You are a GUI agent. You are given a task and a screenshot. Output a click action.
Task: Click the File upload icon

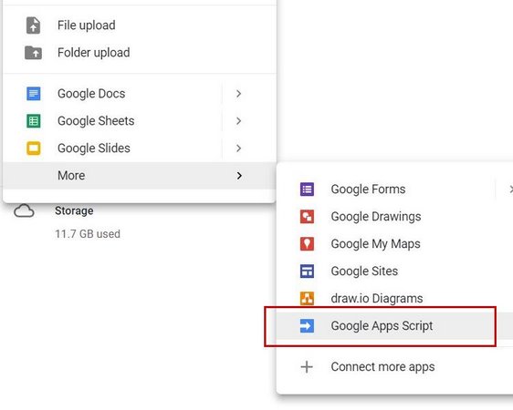33,26
